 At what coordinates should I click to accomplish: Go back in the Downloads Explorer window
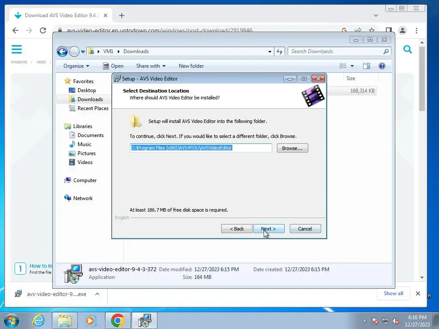62,51
